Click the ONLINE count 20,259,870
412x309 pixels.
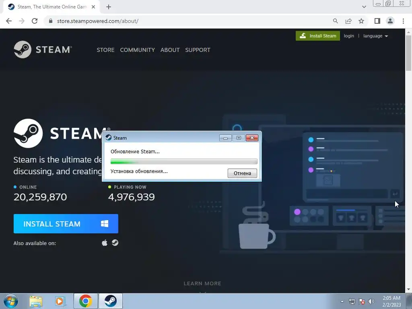coord(40,197)
